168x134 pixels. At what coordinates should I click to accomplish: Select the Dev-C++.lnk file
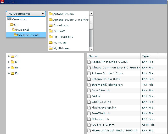(x=101, y=91)
